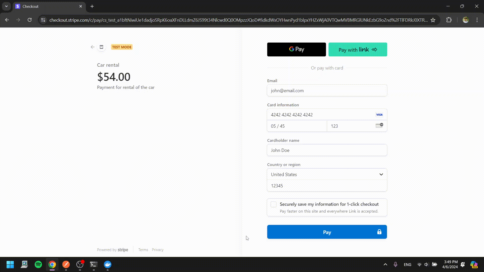Open a new browser tab
Image resolution: width=484 pixels, height=272 pixels.
pyautogui.click(x=92, y=6)
